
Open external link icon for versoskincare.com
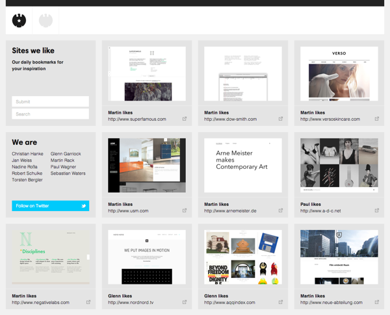coord(377,119)
